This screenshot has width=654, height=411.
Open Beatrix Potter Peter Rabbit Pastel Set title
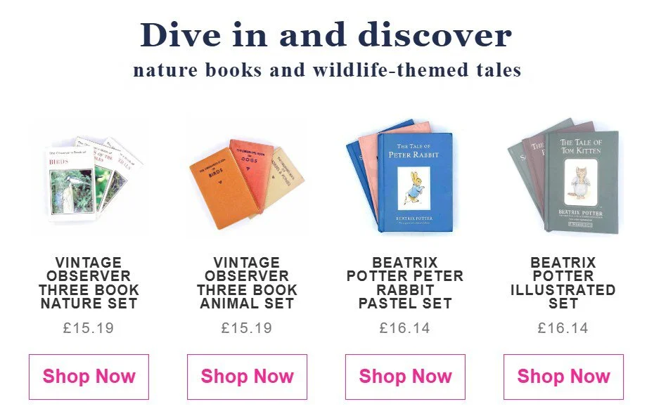pos(405,283)
